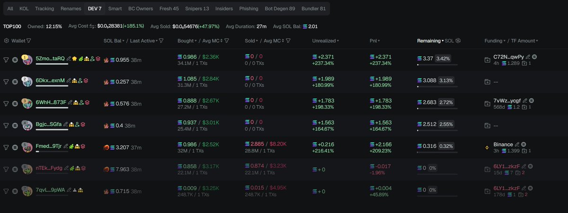The width and height of the screenshot is (568, 213).
Task: Switch to the All tab
Action: click(x=10, y=9)
